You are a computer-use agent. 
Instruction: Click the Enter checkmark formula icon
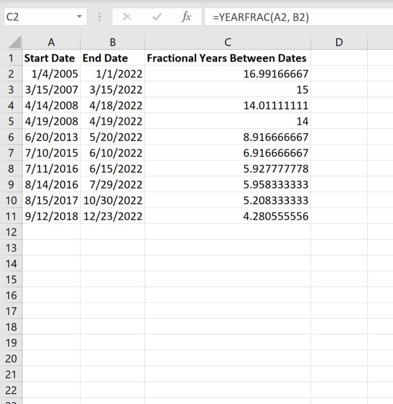(x=157, y=17)
